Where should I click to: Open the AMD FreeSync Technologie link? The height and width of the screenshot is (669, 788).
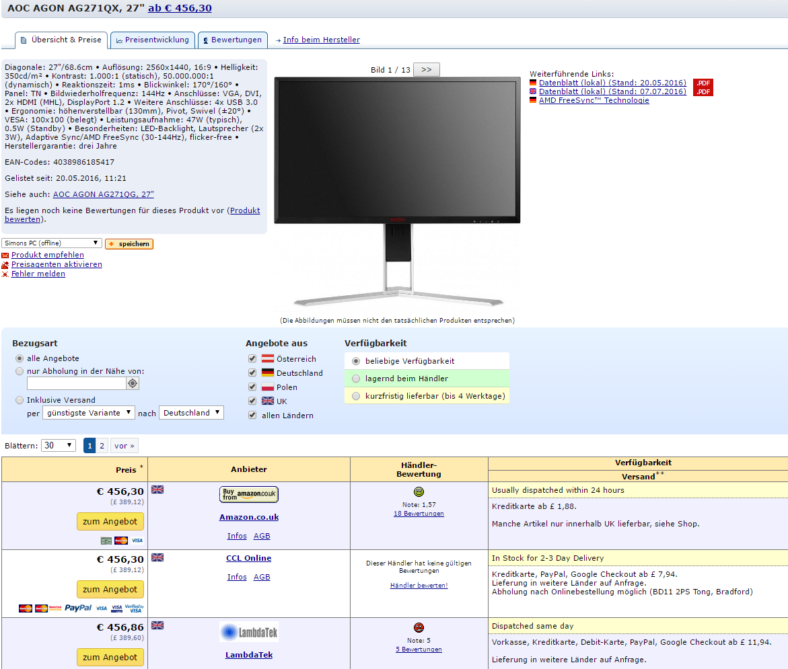click(594, 100)
